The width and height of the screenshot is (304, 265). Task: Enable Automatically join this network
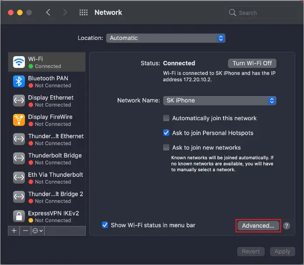pos(166,118)
